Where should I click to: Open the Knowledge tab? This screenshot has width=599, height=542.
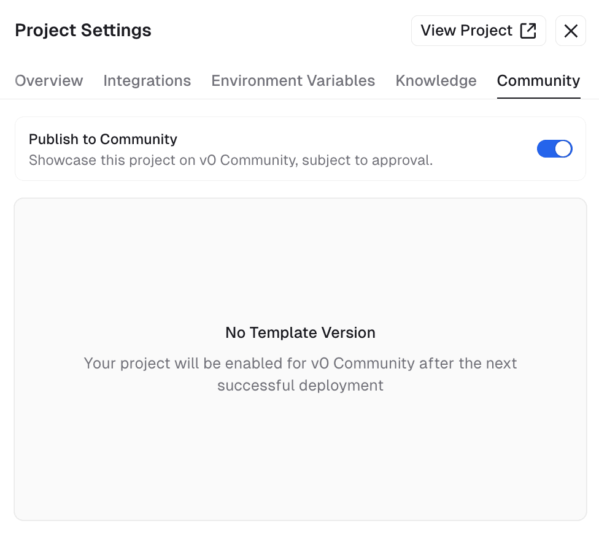(x=436, y=80)
